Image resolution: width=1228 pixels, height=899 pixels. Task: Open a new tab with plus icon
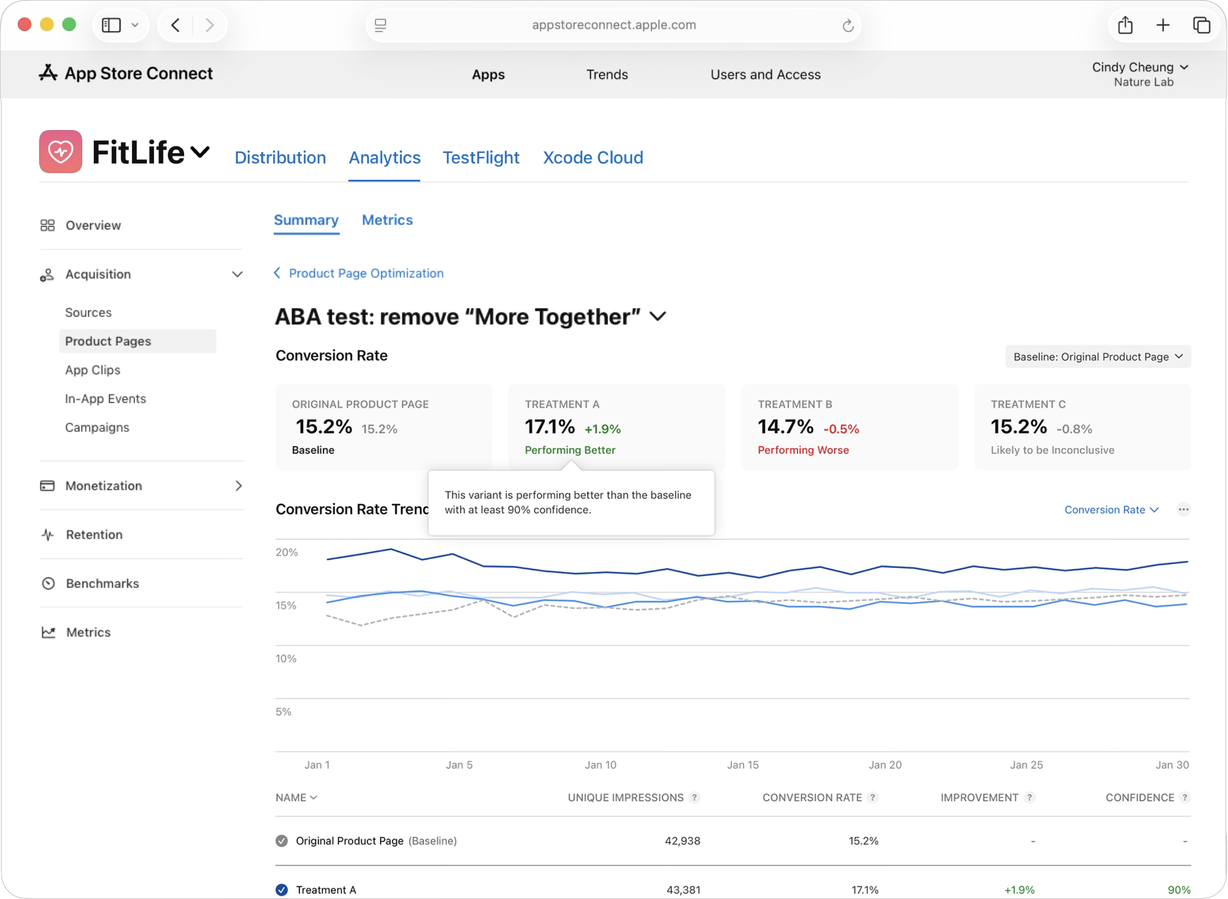pos(1163,25)
